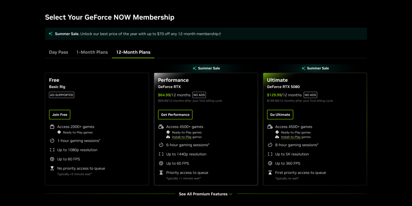Image resolution: width=412 pixels, height=206 pixels.
Task: Click 'Access 2000+ games' text
Action: pos(76,127)
